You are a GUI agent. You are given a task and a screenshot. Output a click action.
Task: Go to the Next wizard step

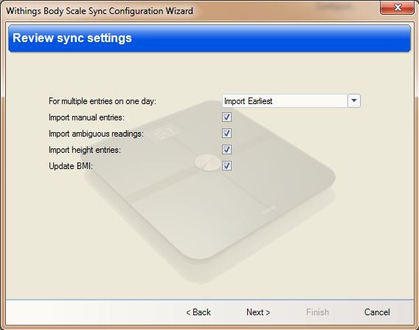(x=258, y=312)
